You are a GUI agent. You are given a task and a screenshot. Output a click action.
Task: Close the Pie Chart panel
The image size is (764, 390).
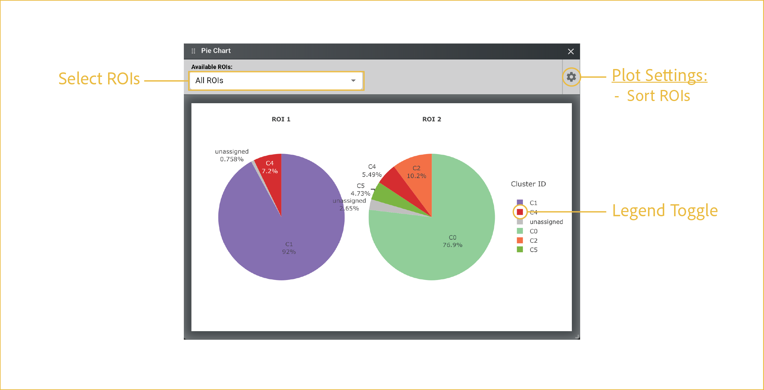pos(571,51)
